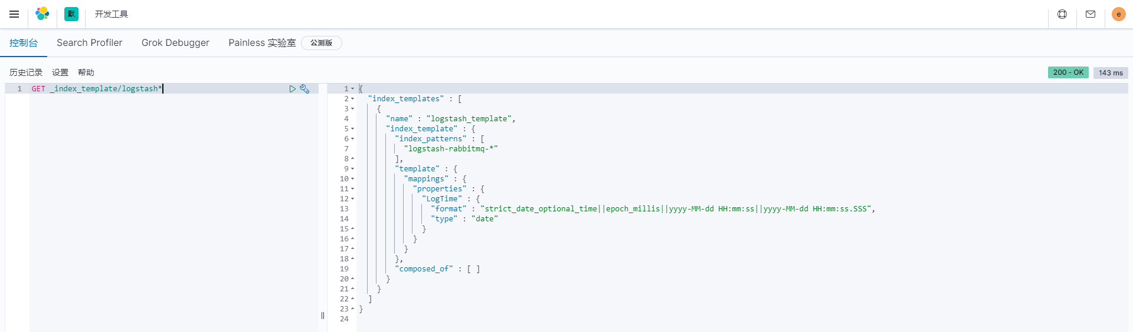
Task: Collapse the fold arrow at response line 1
Action: 353,89
